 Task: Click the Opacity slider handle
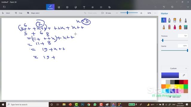click(x=187, y=51)
